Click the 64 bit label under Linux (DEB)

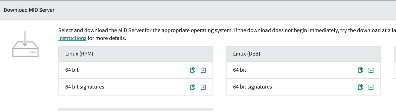[240, 70]
